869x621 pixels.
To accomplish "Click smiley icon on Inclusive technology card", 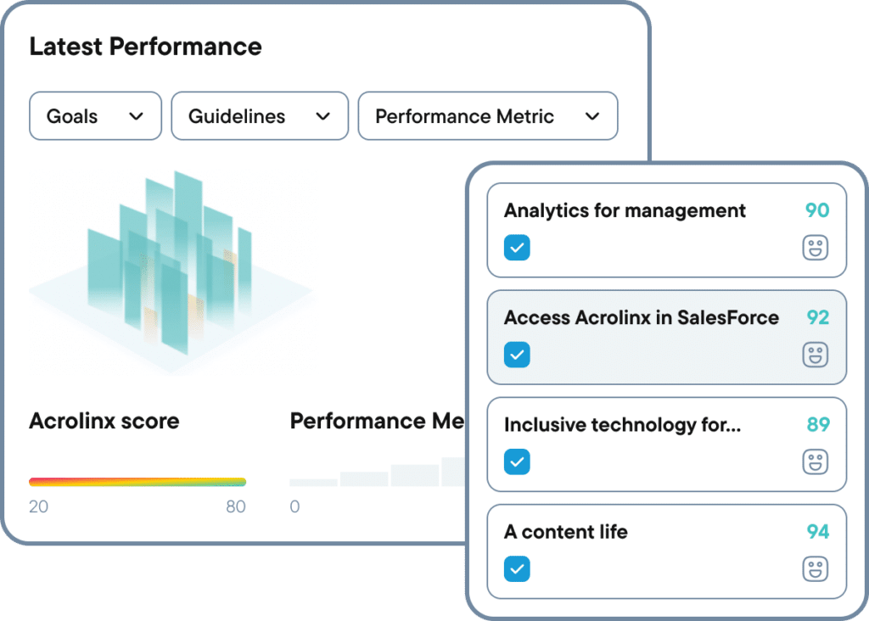I will coord(815,462).
